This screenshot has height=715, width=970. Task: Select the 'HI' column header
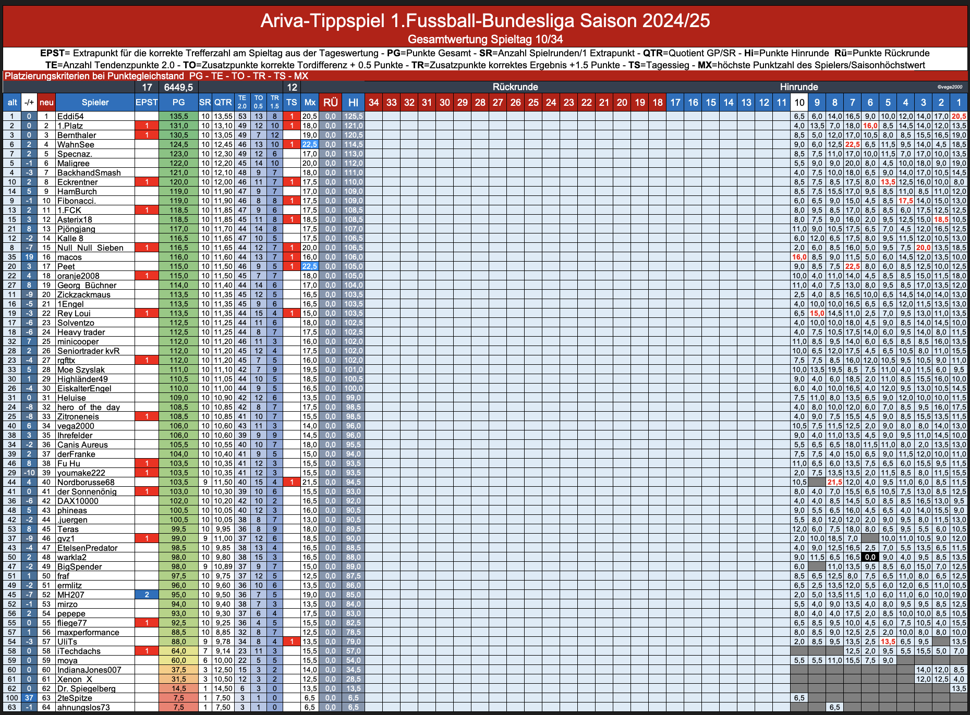click(x=353, y=102)
